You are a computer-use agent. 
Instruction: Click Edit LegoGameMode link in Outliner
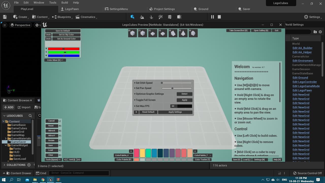pyautogui.click(x=306, y=86)
